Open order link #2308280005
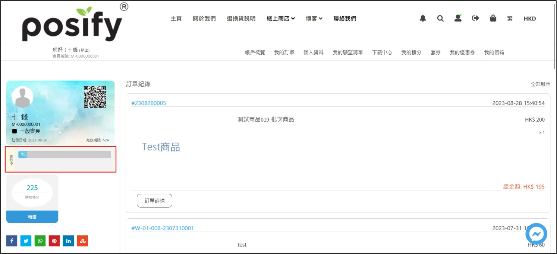Viewport: 557px width, 254px height. 149,103
